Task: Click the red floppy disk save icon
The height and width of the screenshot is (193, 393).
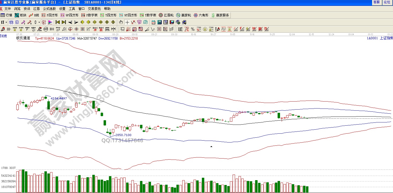Action: (x=172, y=22)
